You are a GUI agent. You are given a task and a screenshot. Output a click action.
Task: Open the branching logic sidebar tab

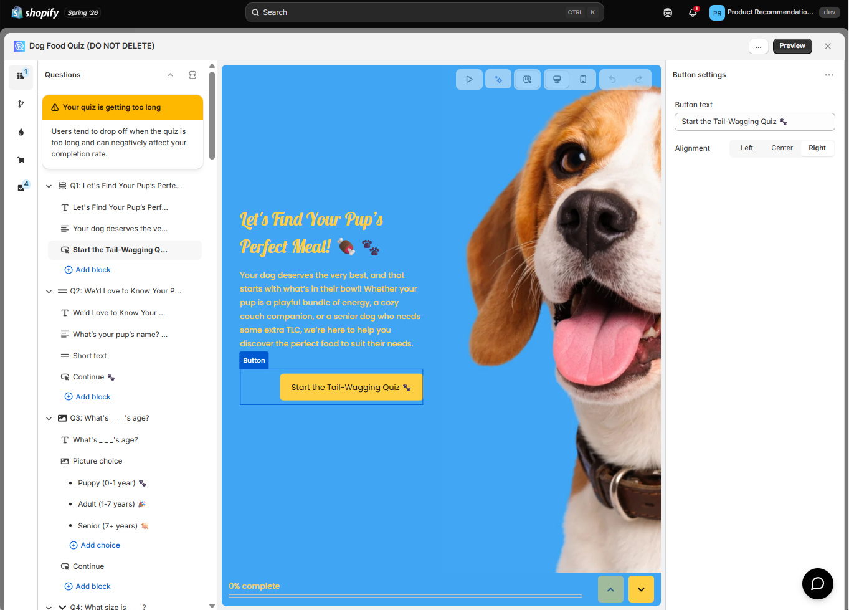coord(21,104)
